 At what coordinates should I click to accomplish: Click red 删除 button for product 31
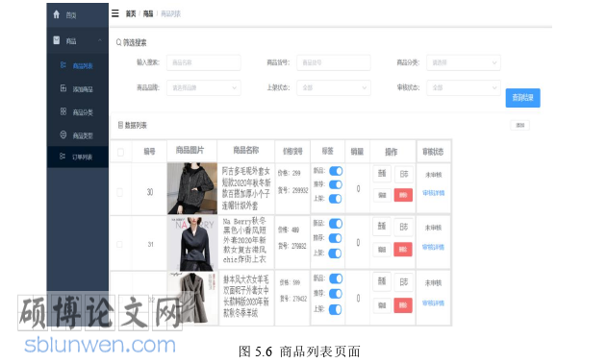pyautogui.click(x=403, y=250)
